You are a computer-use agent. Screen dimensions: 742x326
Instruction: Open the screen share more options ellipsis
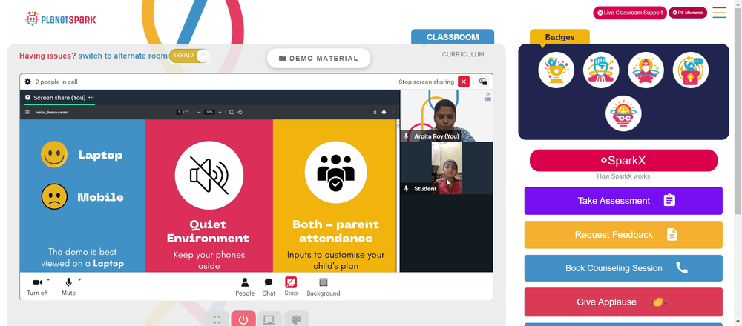(x=91, y=98)
